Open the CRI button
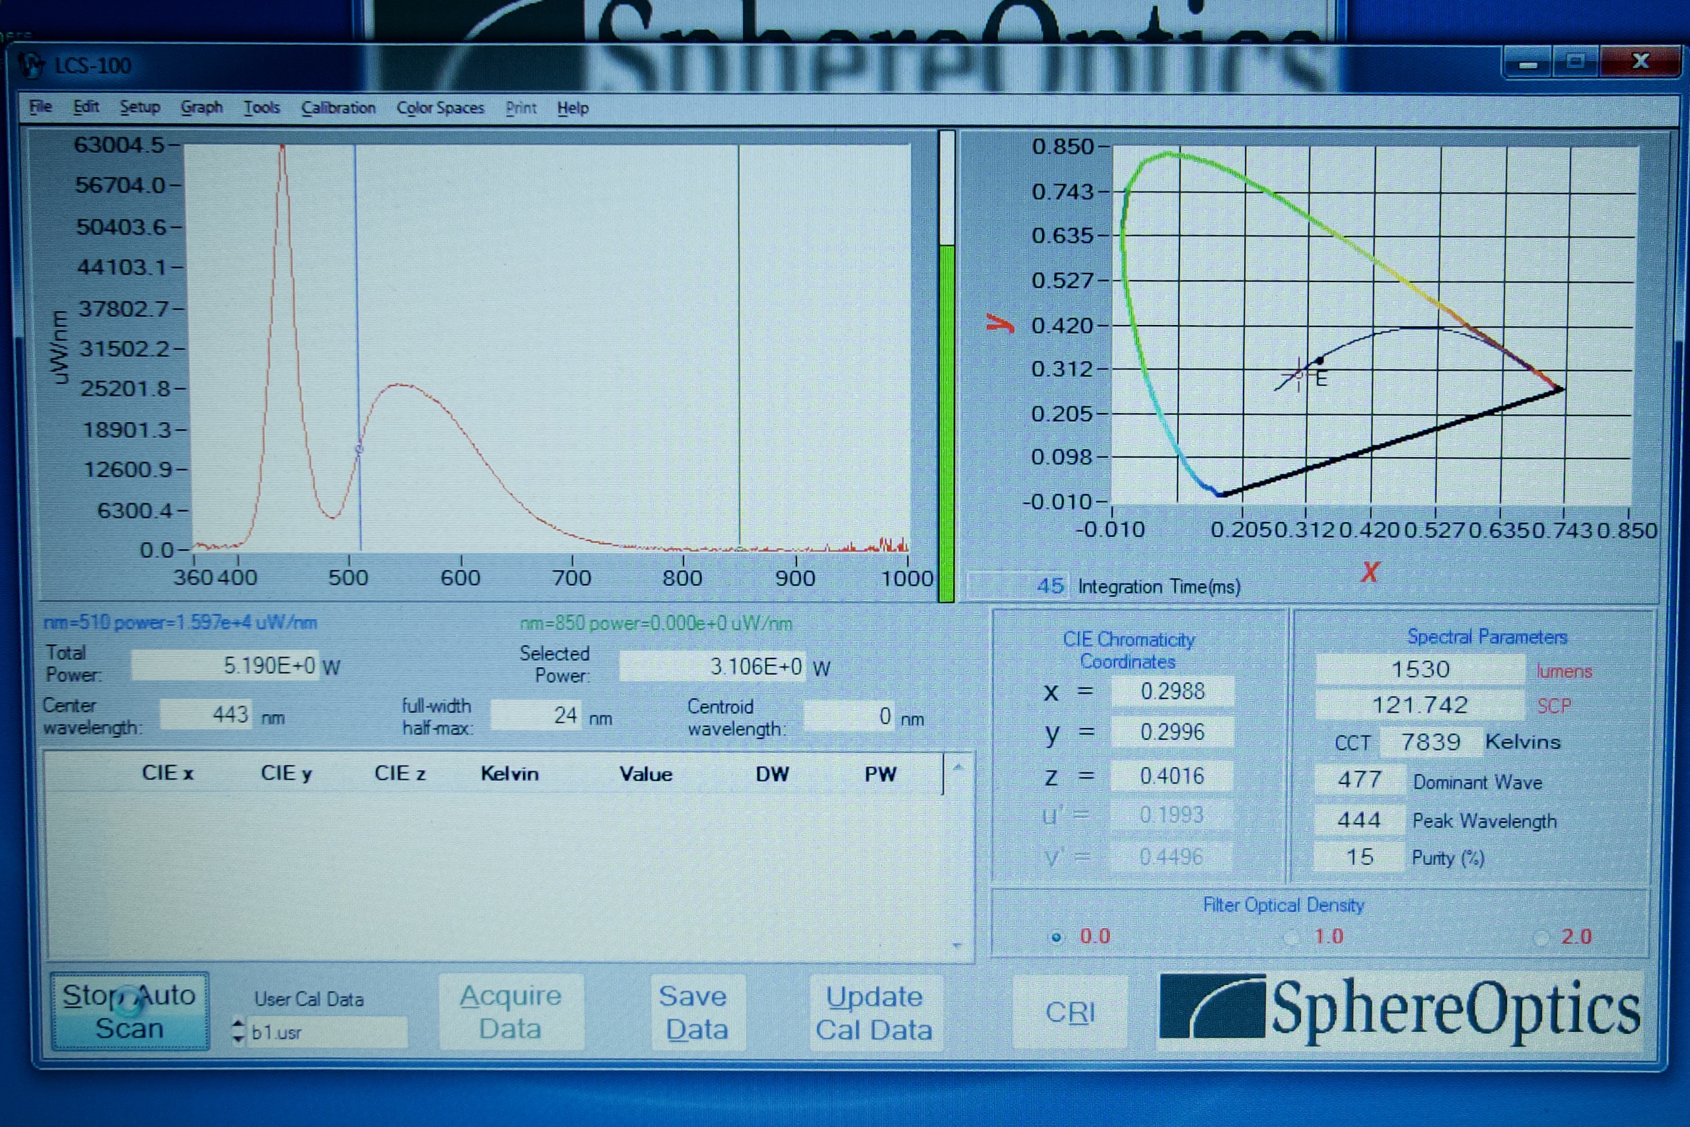The height and width of the screenshot is (1127, 1690). pos(1070,1012)
